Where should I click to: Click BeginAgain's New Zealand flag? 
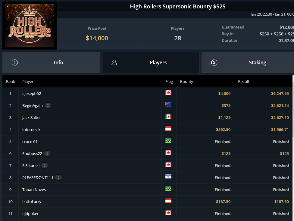168,105
